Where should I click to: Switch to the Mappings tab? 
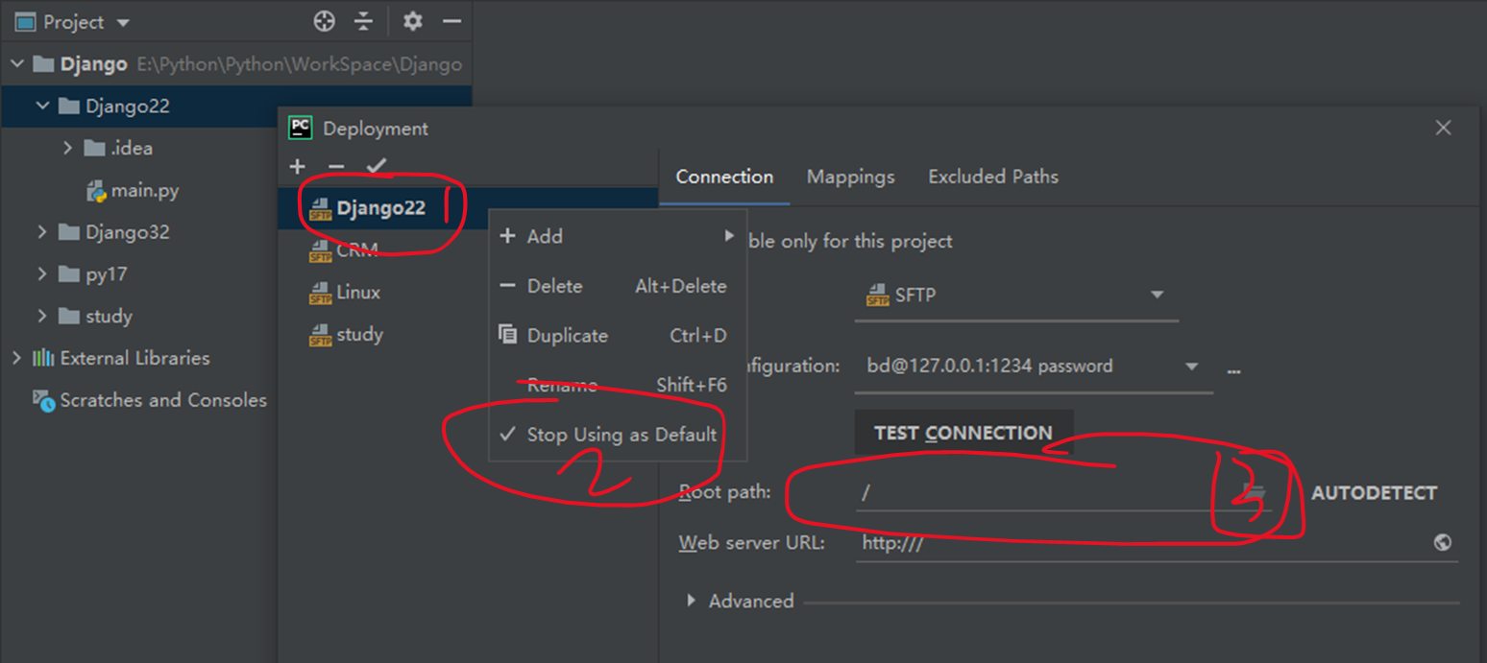(x=850, y=177)
